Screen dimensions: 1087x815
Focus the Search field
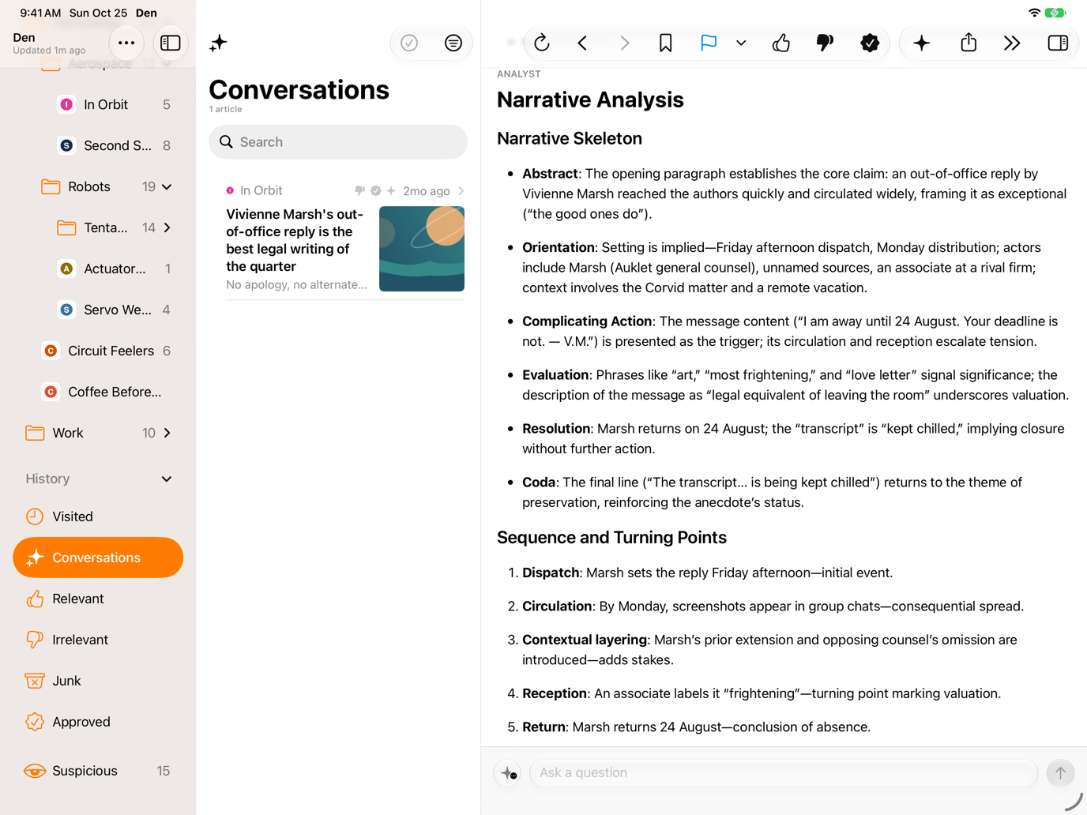click(x=338, y=142)
